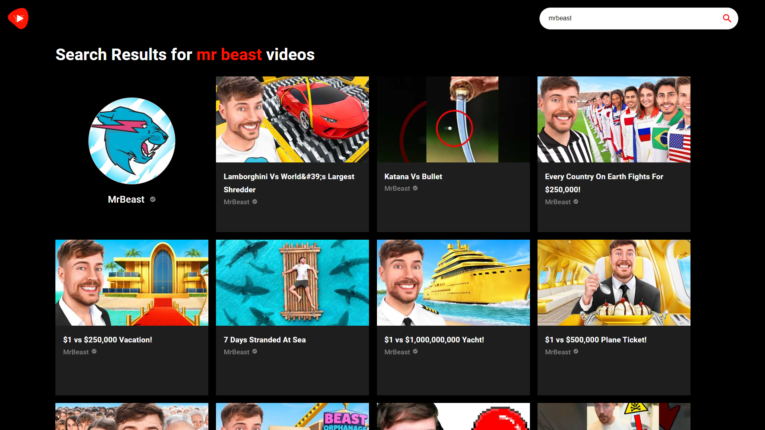This screenshot has width=765, height=430.
Task: Open the Beast Orphanage video thumbnail
Action: (292, 416)
